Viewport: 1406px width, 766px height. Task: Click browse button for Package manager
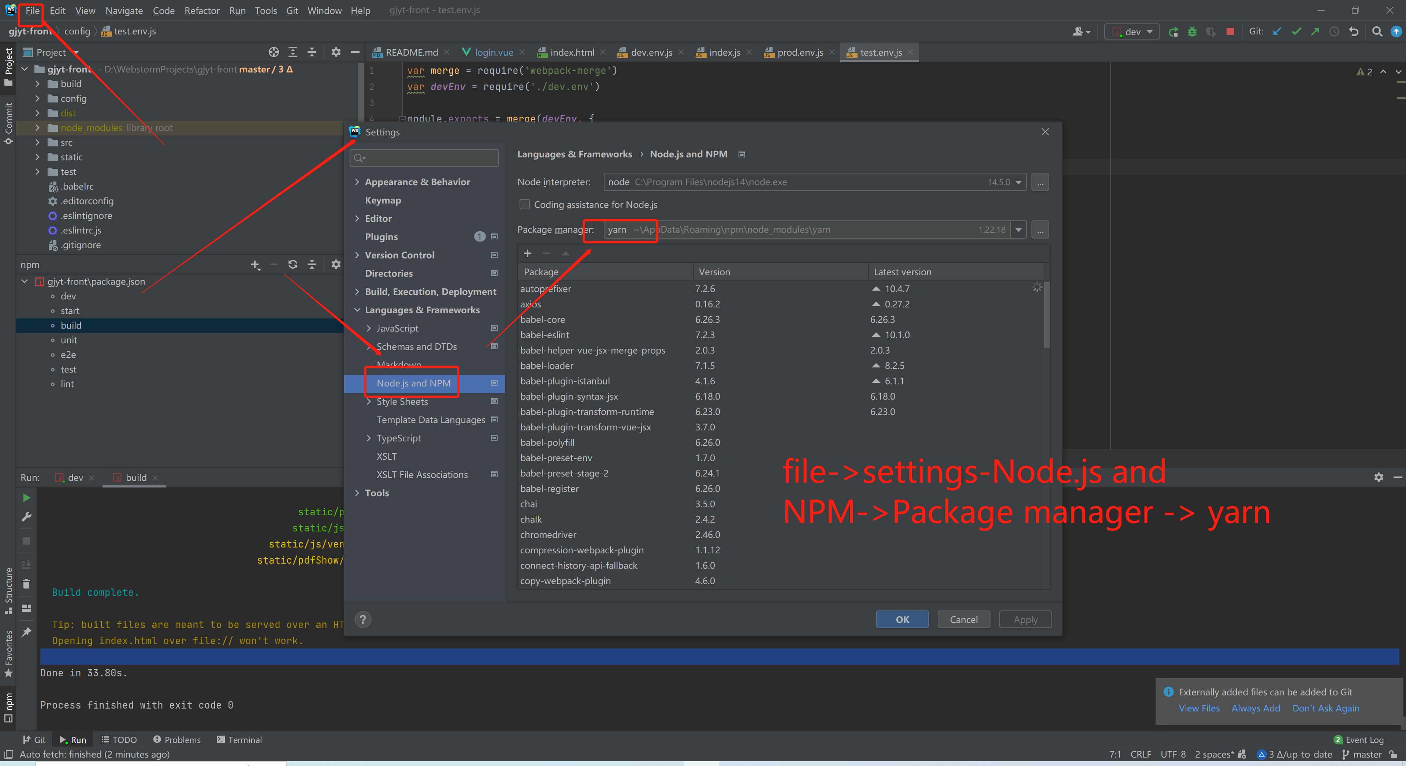tap(1040, 230)
